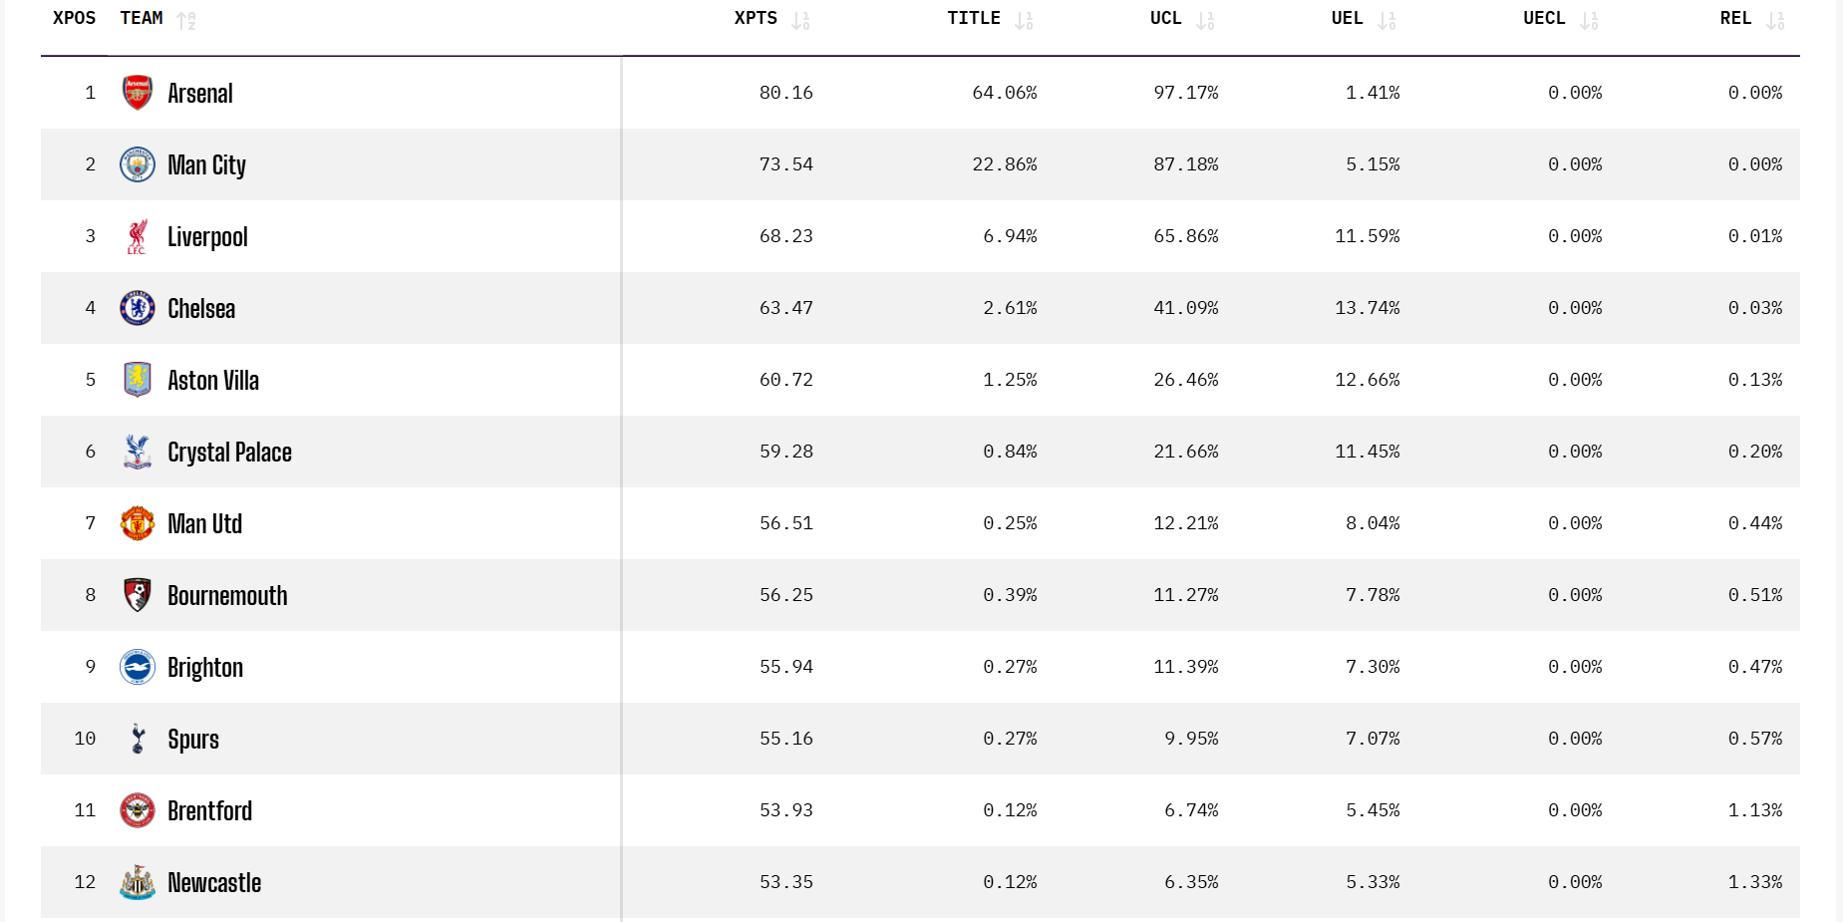Image resolution: width=1843 pixels, height=922 pixels.
Task: Toggle alphabetical sort on TEAM column
Action: (186, 20)
